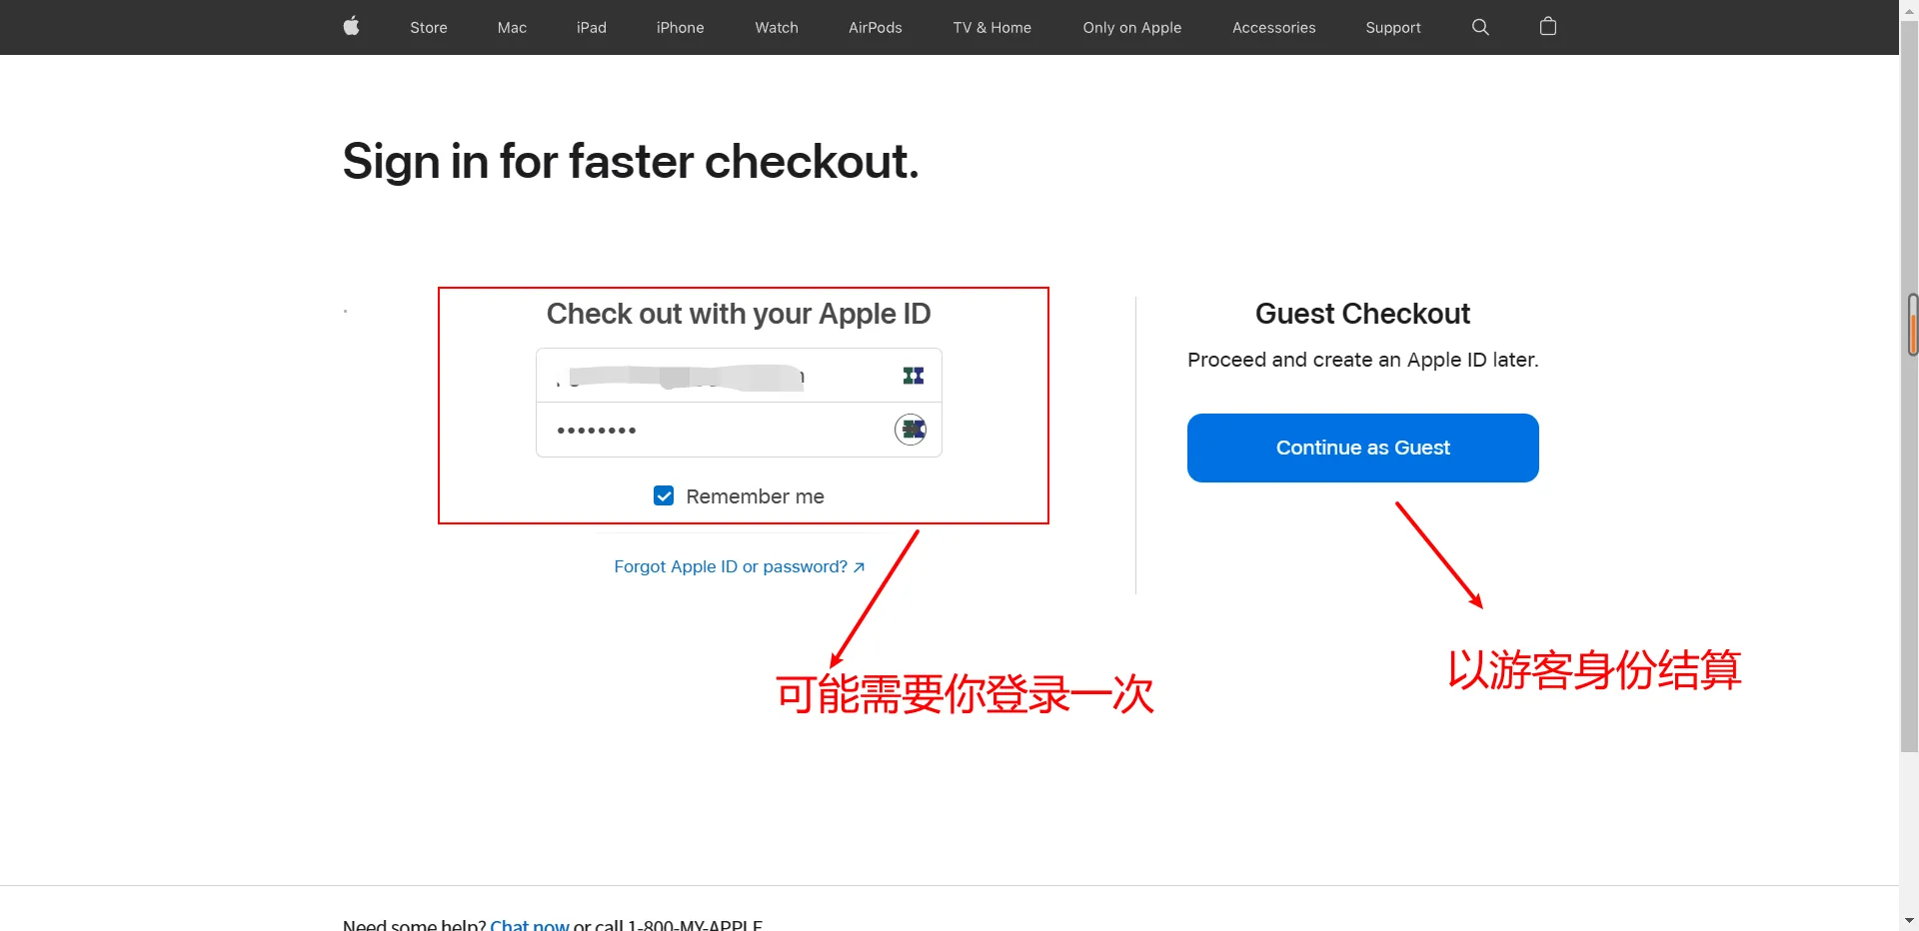The height and width of the screenshot is (931, 1919).
Task: Open Only on Apple menu
Action: pos(1132,27)
